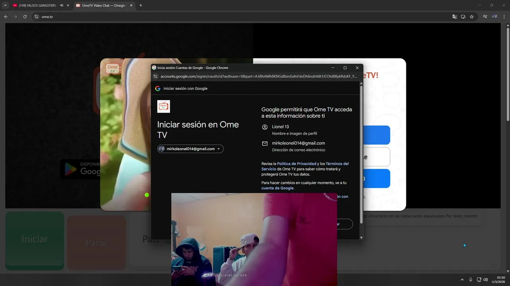The image size is (510, 286).
Task: Bookmark this page with the star icon
Action: [x=472, y=17]
